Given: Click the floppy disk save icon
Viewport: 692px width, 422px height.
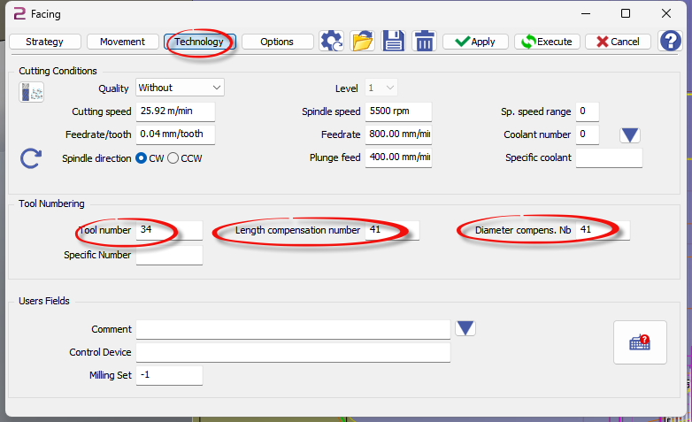Looking at the screenshot, I should point(393,41).
